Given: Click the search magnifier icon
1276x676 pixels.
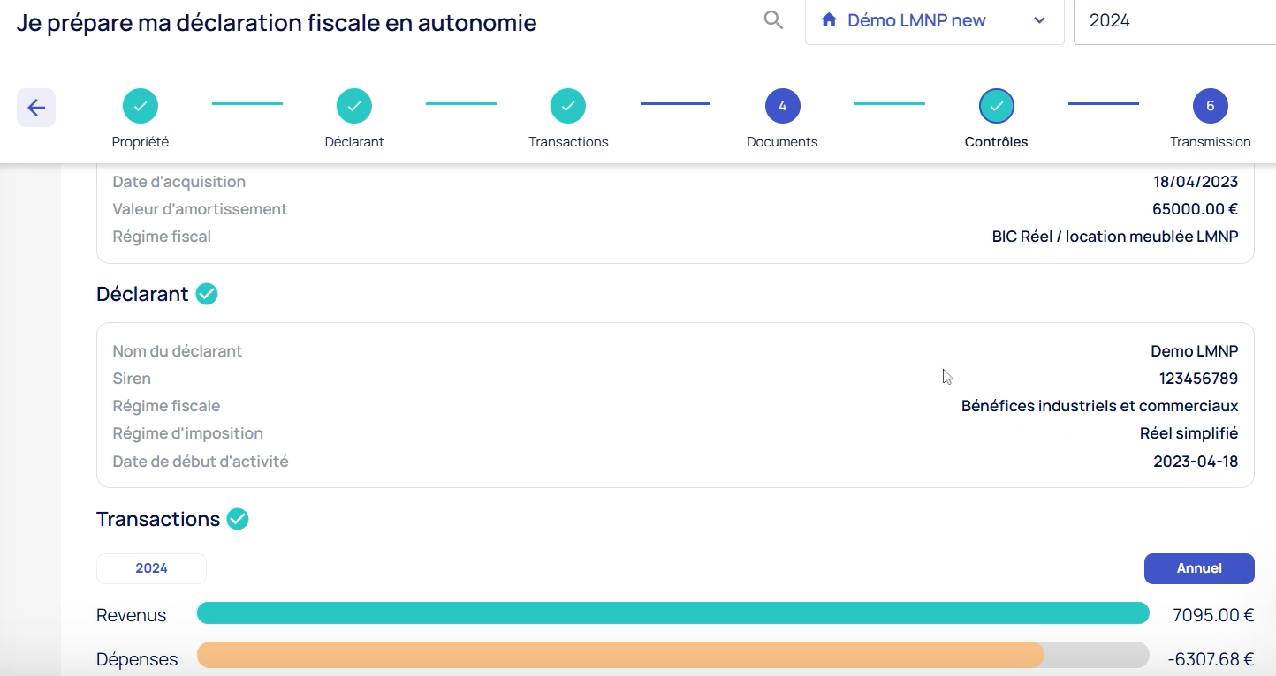Looking at the screenshot, I should coord(773,20).
